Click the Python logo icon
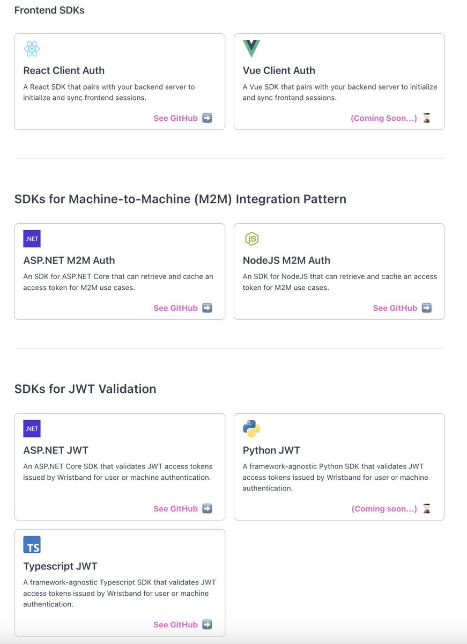Screen dimensions: 467x644 (251, 429)
